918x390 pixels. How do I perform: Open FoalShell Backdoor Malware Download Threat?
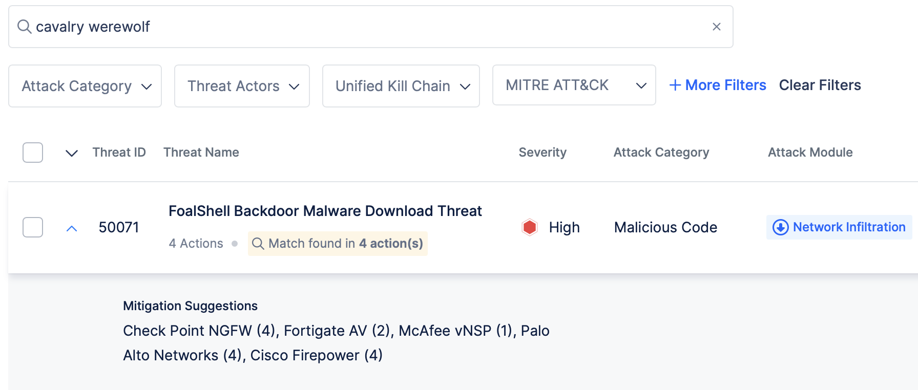tap(325, 211)
